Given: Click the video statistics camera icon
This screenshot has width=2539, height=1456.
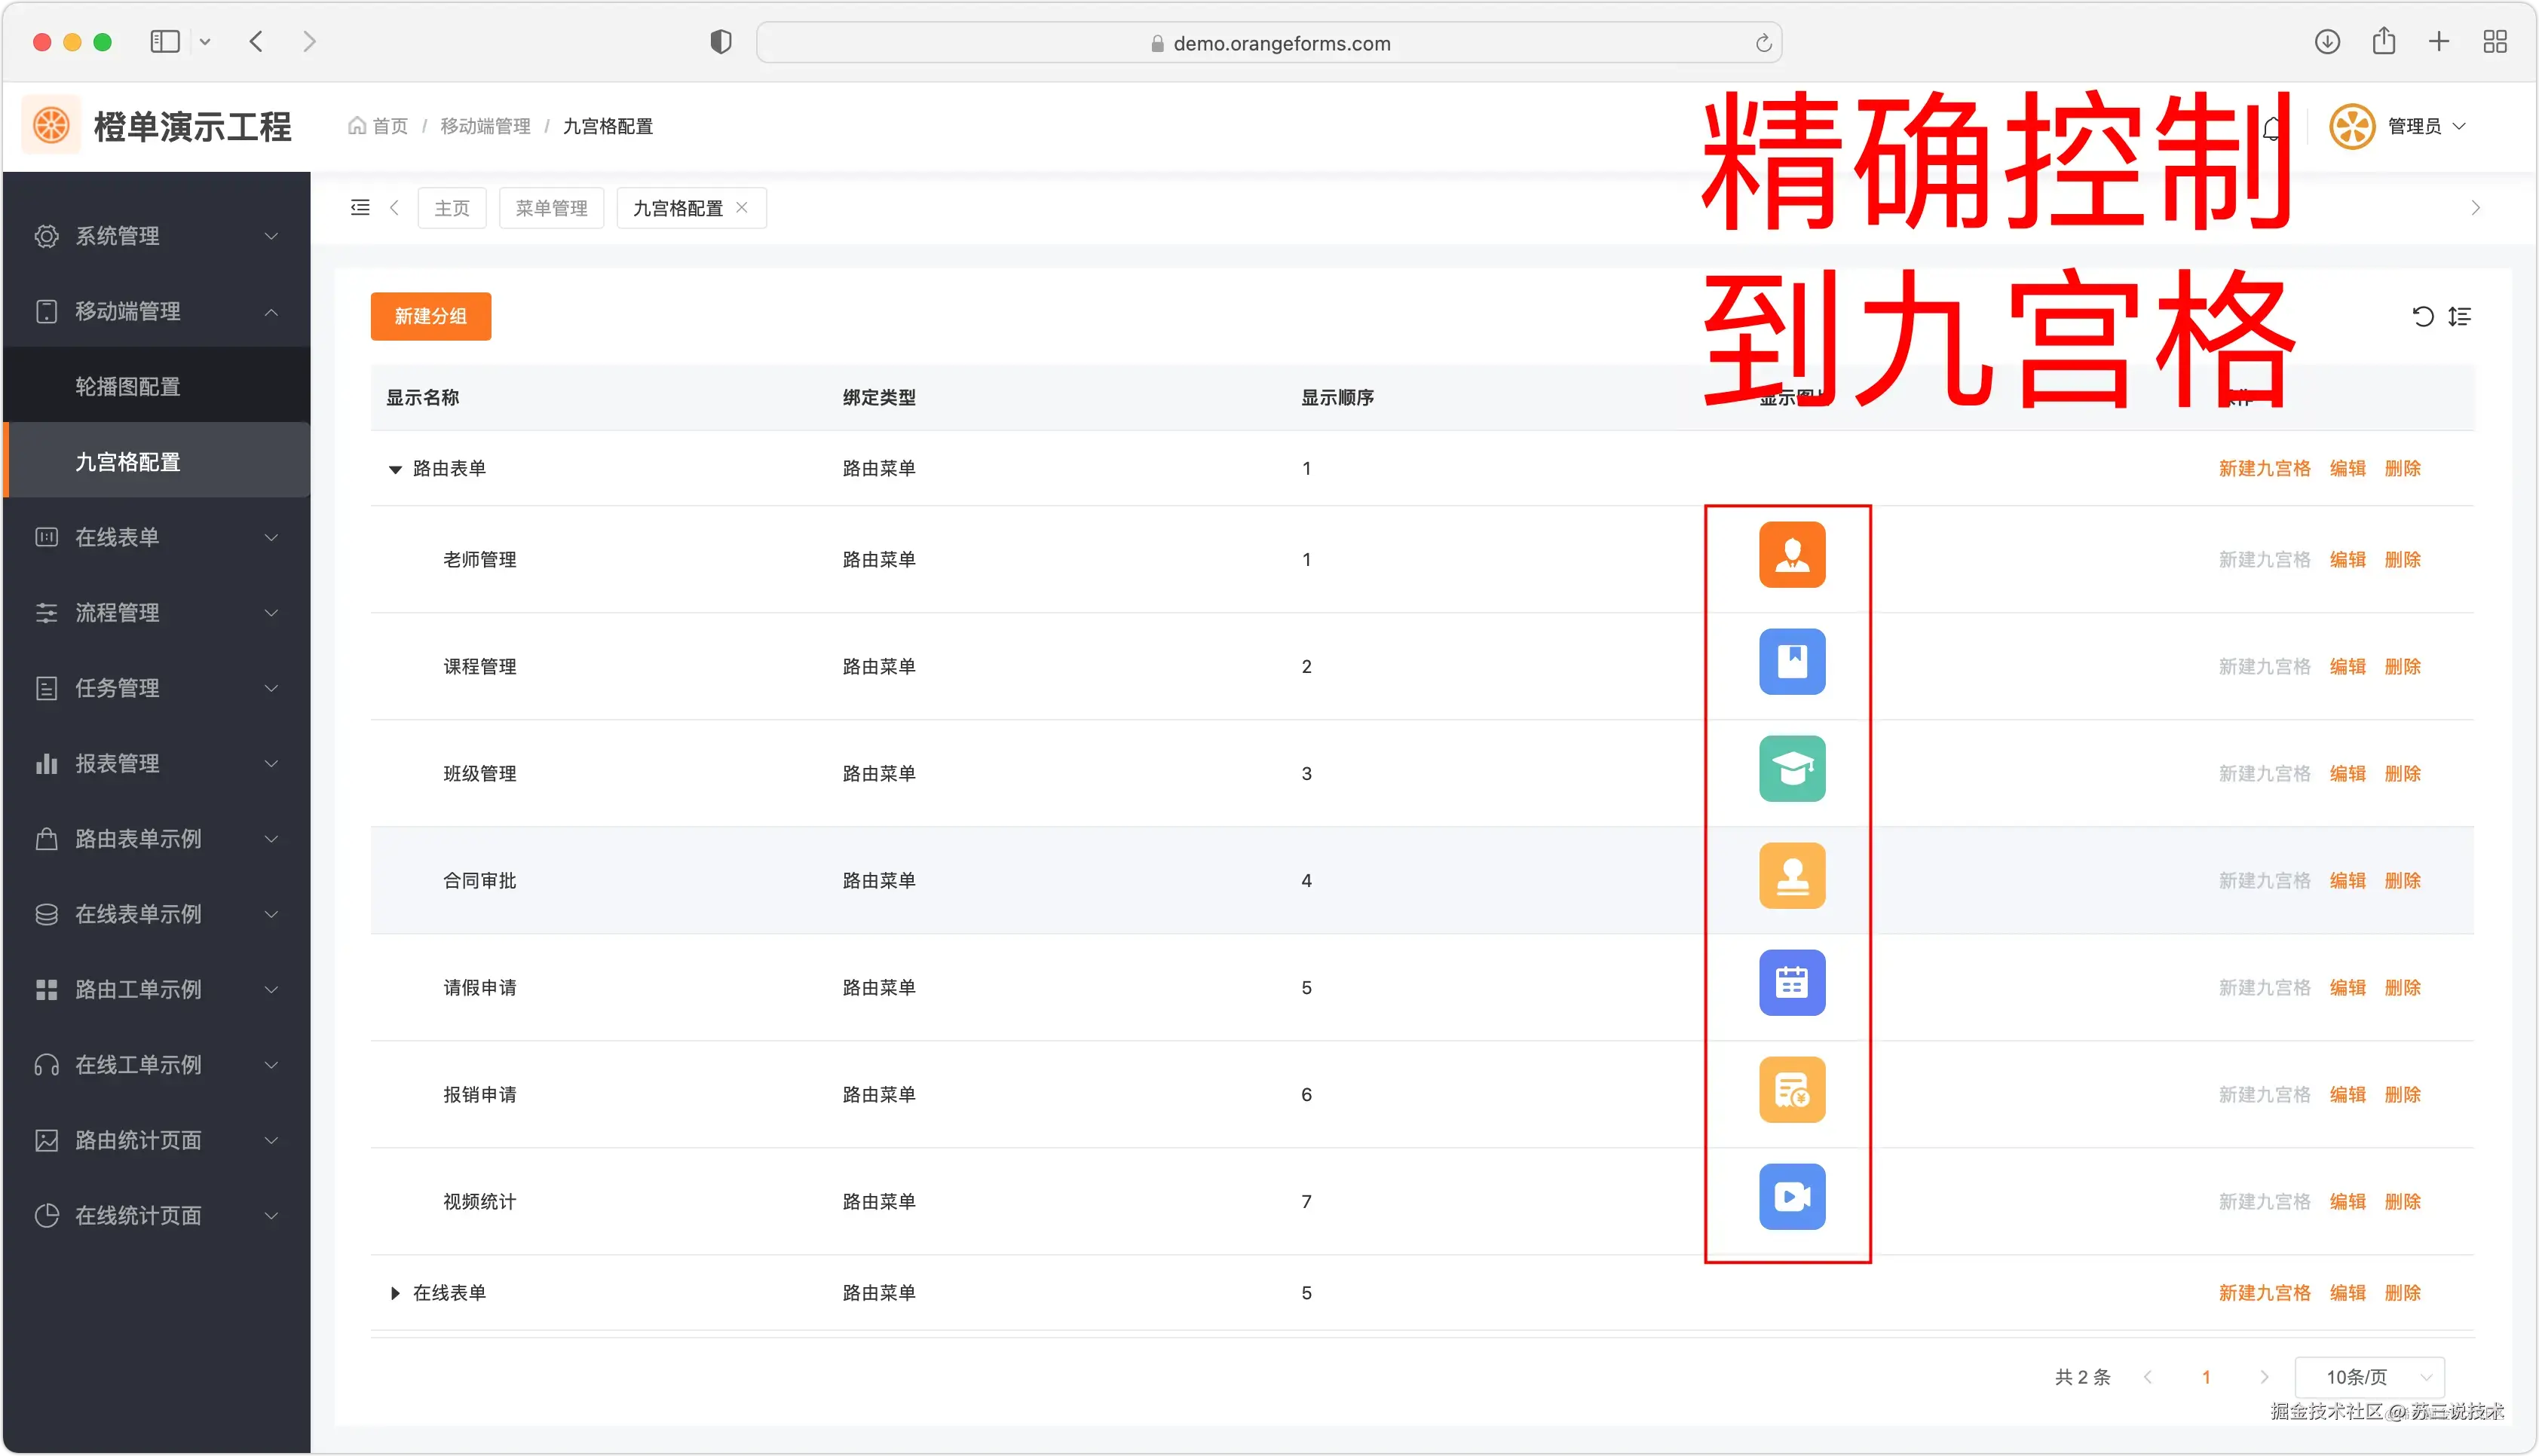Looking at the screenshot, I should pos(1792,1197).
